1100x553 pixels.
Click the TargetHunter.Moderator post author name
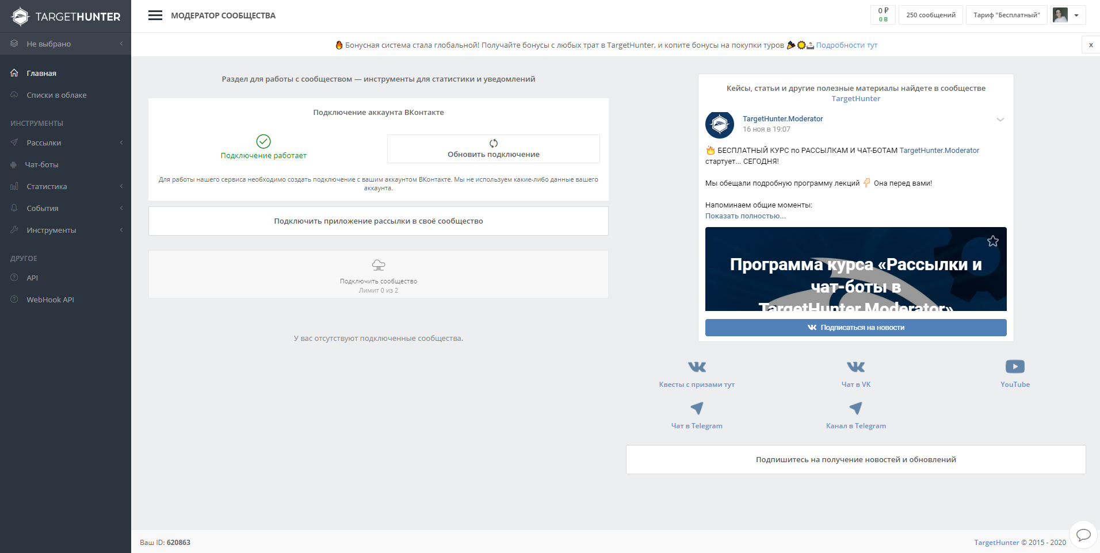(x=782, y=119)
